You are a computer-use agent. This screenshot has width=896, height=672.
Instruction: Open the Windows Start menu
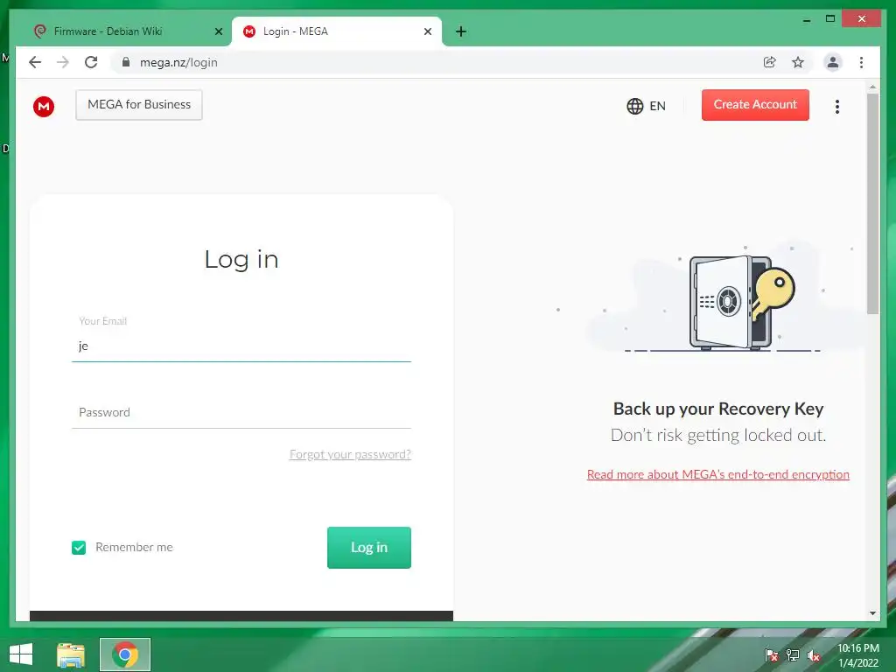point(21,654)
